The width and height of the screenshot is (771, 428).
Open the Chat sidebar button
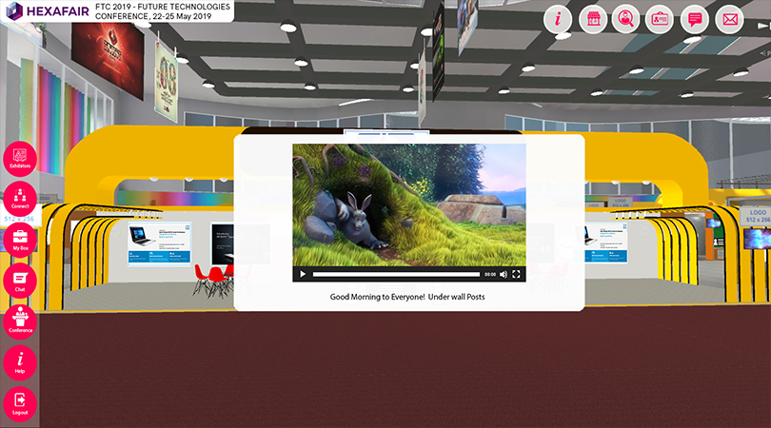(20, 281)
